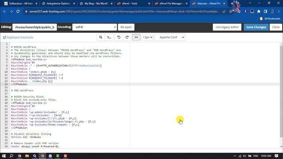Click the ENG language indicator
Viewport: 283px width, 159px height.
click(x=256, y=156)
